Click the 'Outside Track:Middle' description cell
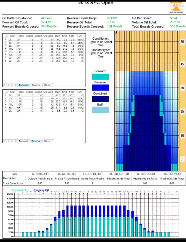186x242 pixels. [x=40, y=179]
